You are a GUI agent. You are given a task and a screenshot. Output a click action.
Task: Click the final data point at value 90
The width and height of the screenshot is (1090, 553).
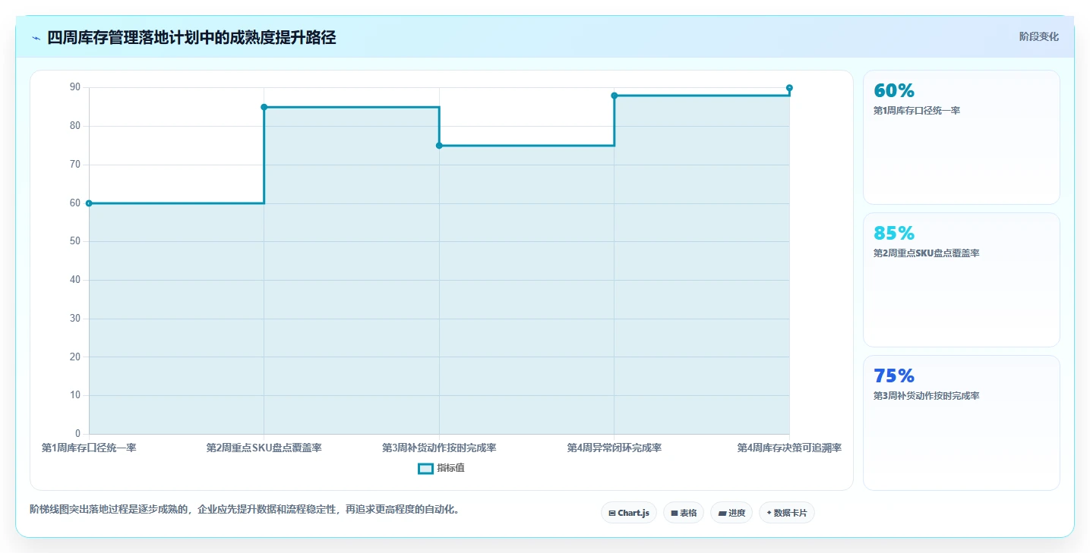[x=789, y=88]
